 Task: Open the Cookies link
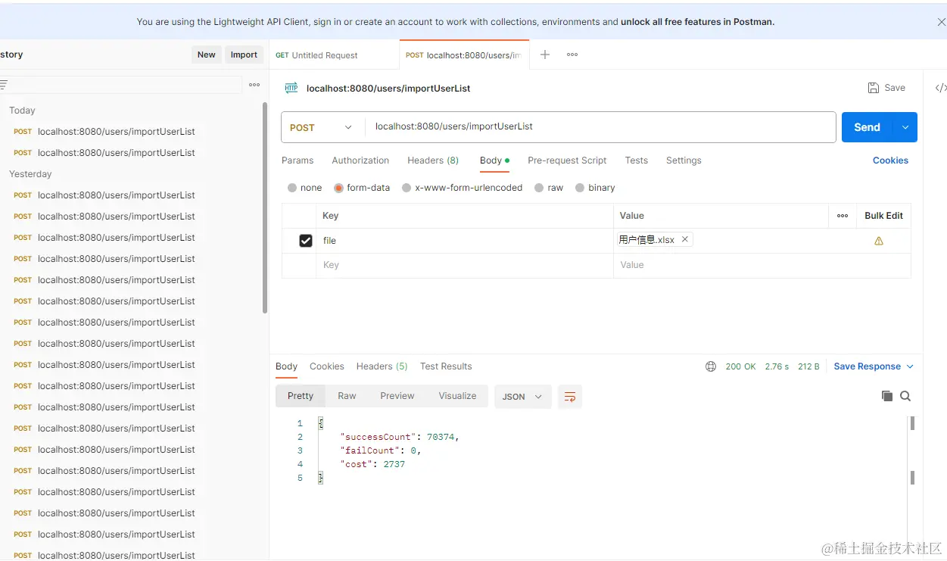point(890,161)
